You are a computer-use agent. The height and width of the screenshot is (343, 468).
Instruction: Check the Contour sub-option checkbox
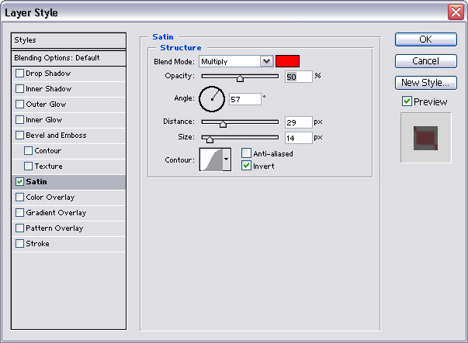point(29,151)
